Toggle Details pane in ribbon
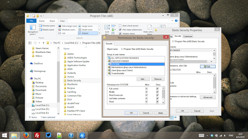The width and height of the screenshot is (248, 139). 46,30
